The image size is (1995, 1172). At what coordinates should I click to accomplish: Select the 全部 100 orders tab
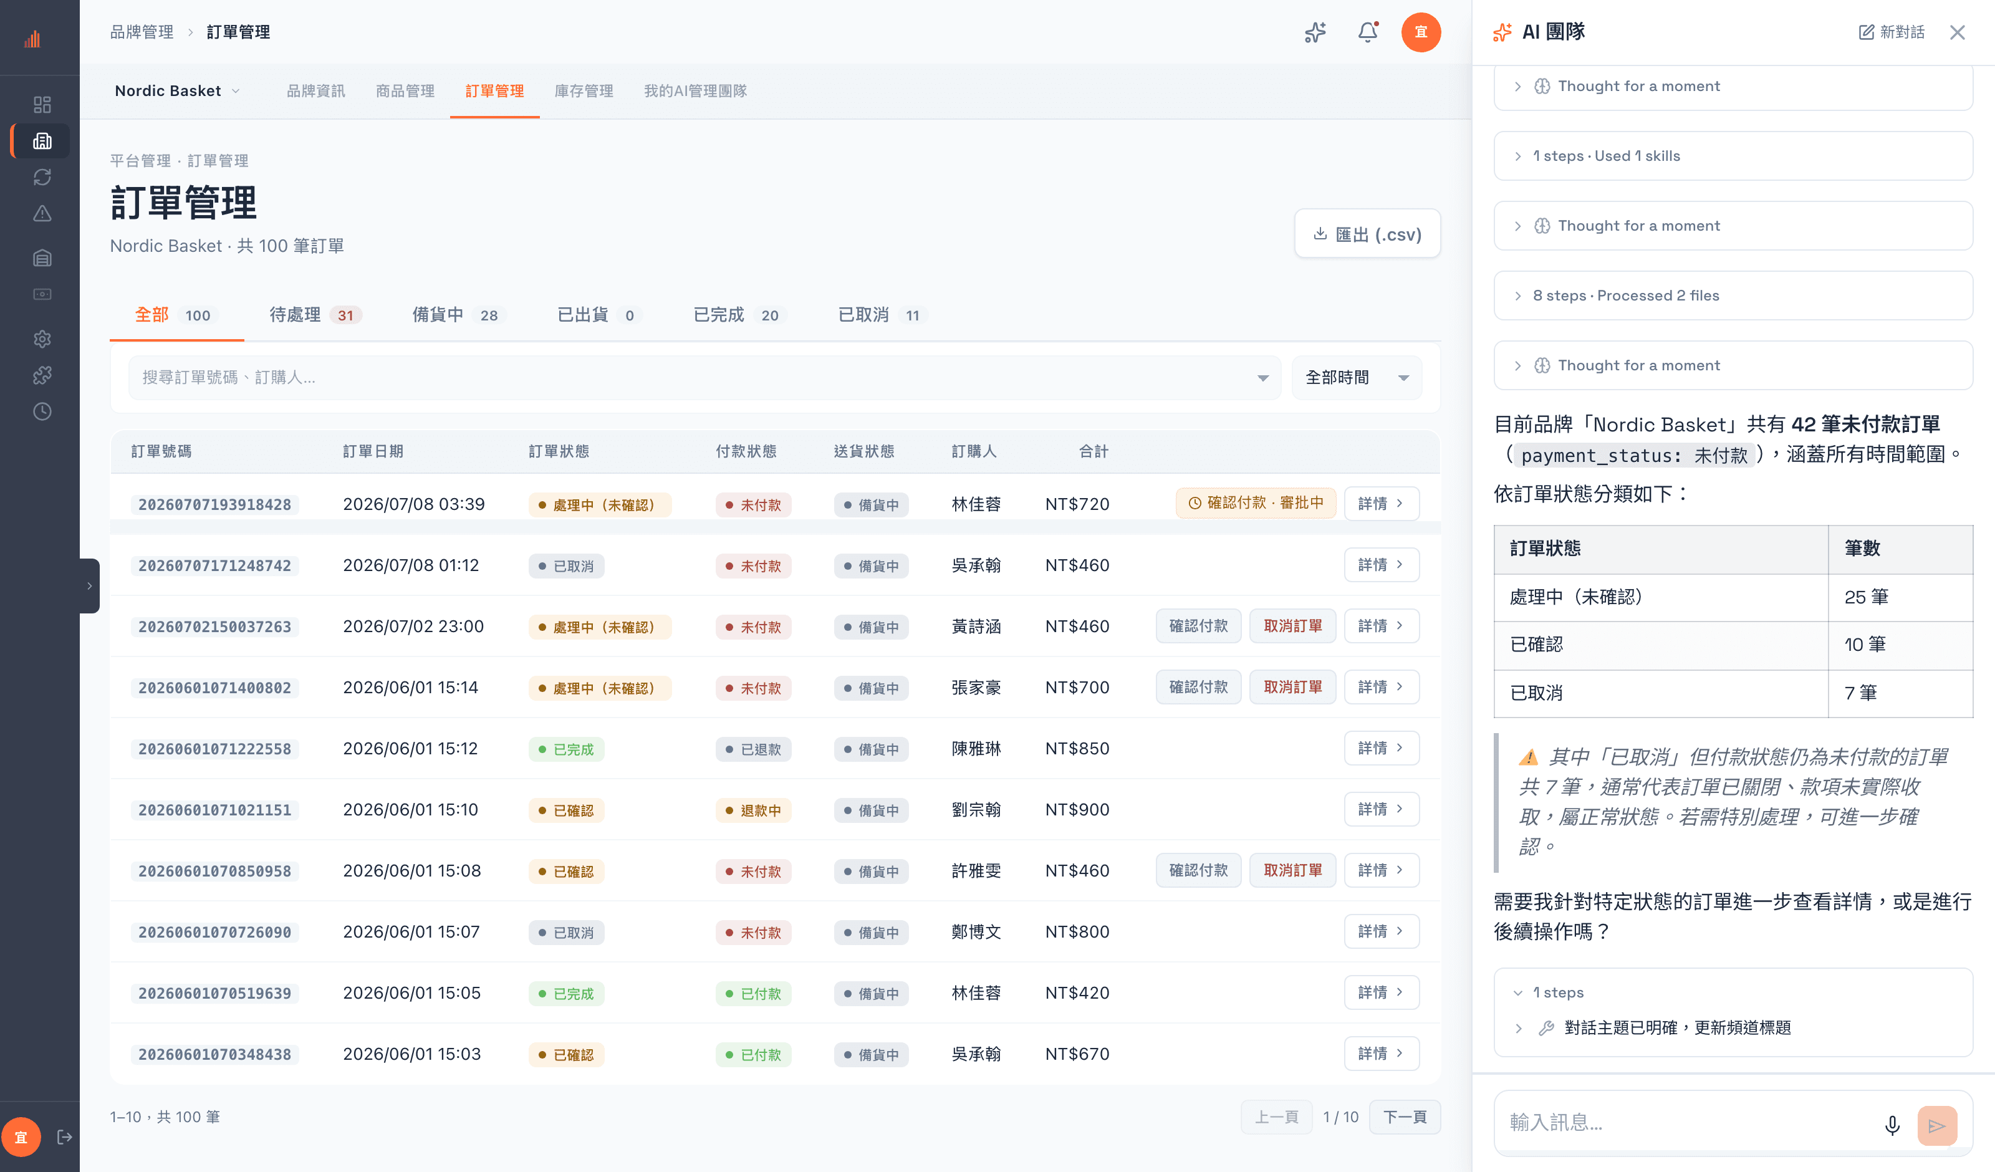coord(176,315)
